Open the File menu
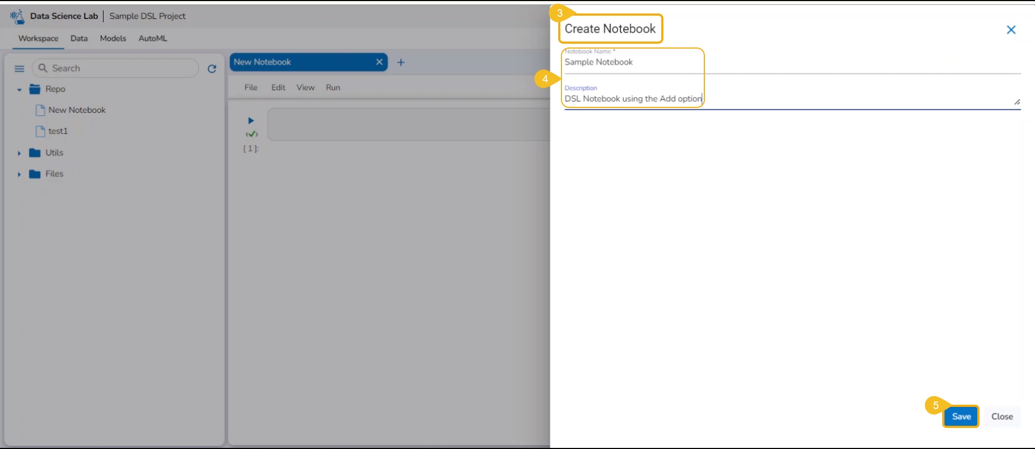 (x=251, y=87)
